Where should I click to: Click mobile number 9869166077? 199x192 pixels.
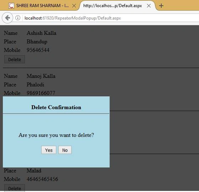coord(41,93)
